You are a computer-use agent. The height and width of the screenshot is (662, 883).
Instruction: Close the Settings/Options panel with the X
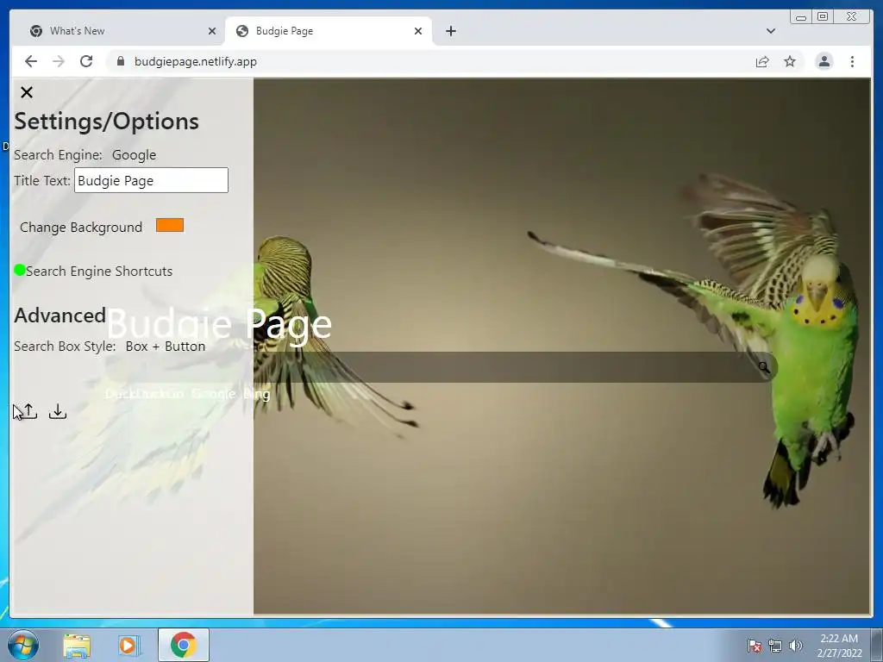(27, 92)
